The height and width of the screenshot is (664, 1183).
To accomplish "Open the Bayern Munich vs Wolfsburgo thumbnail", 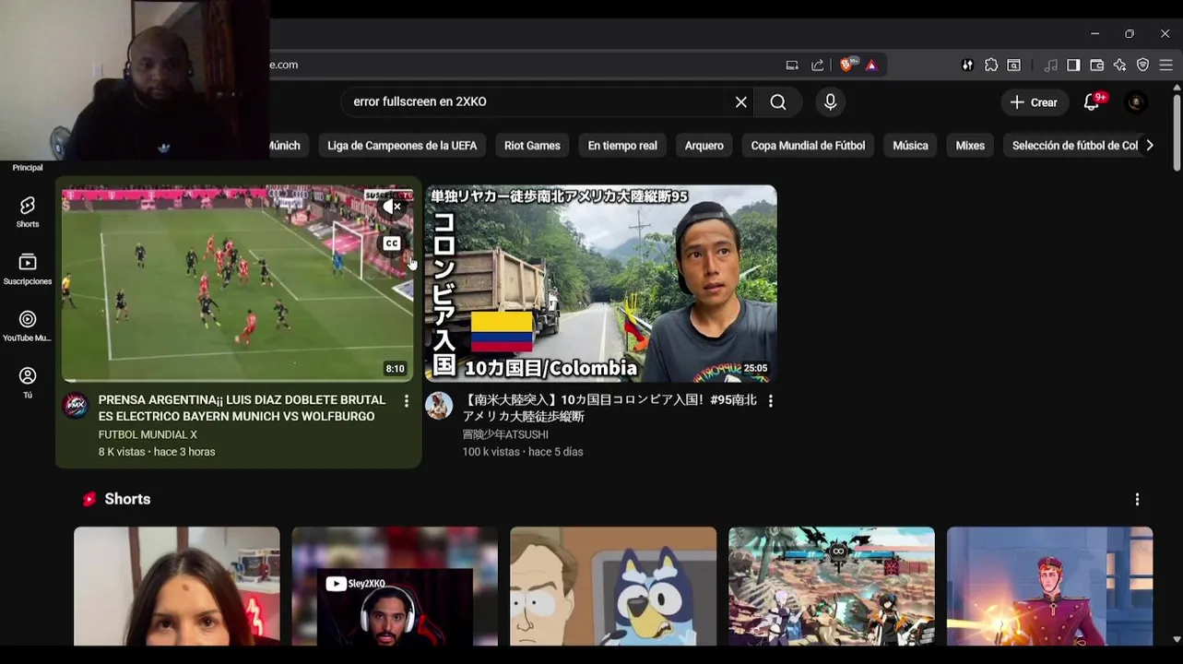I will tap(237, 283).
